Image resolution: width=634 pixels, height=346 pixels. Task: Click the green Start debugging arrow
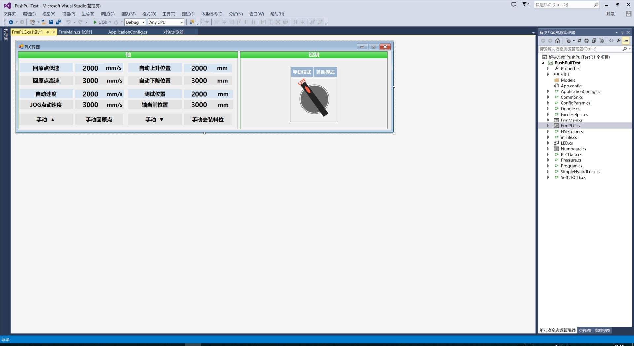tap(95, 22)
